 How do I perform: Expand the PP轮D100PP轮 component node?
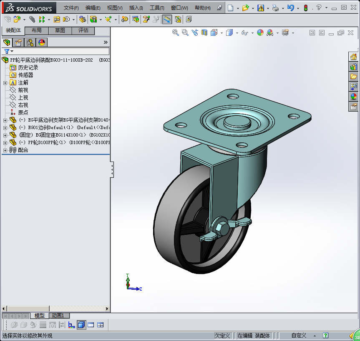tap(5, 143)
